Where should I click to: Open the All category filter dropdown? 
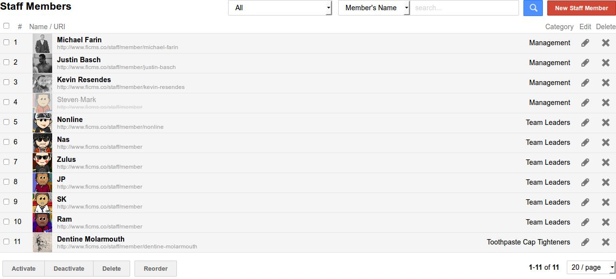tap(280, 8)
